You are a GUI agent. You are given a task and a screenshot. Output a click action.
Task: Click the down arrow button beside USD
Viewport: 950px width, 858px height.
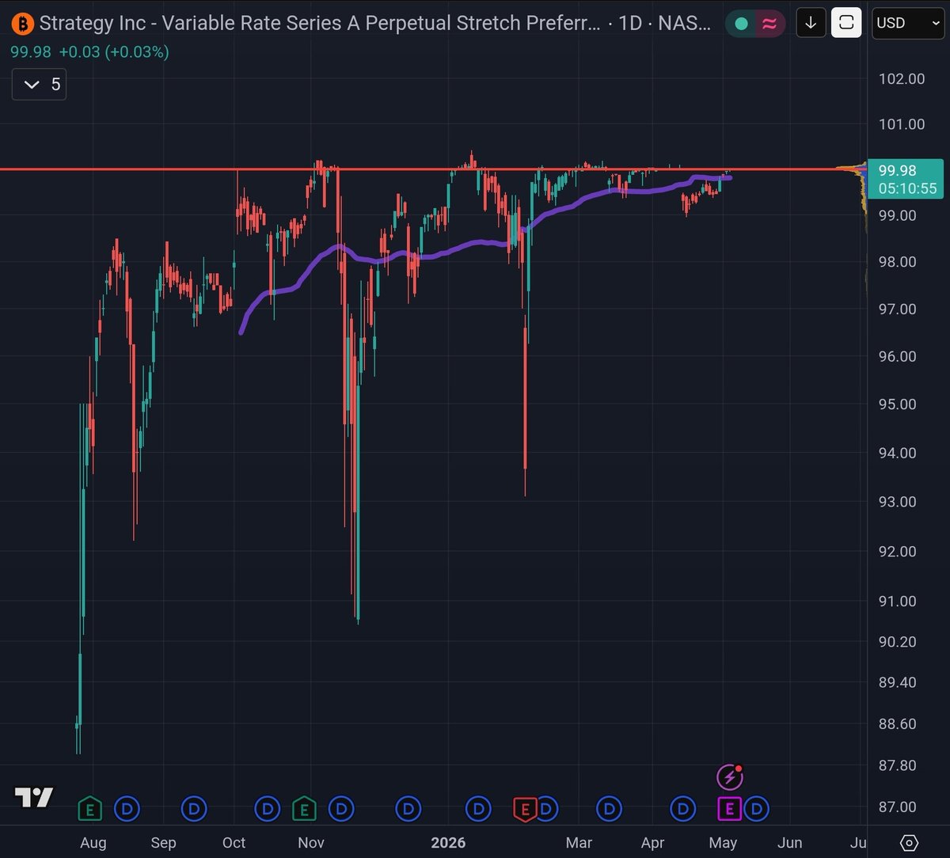click(x=811, y=23)
